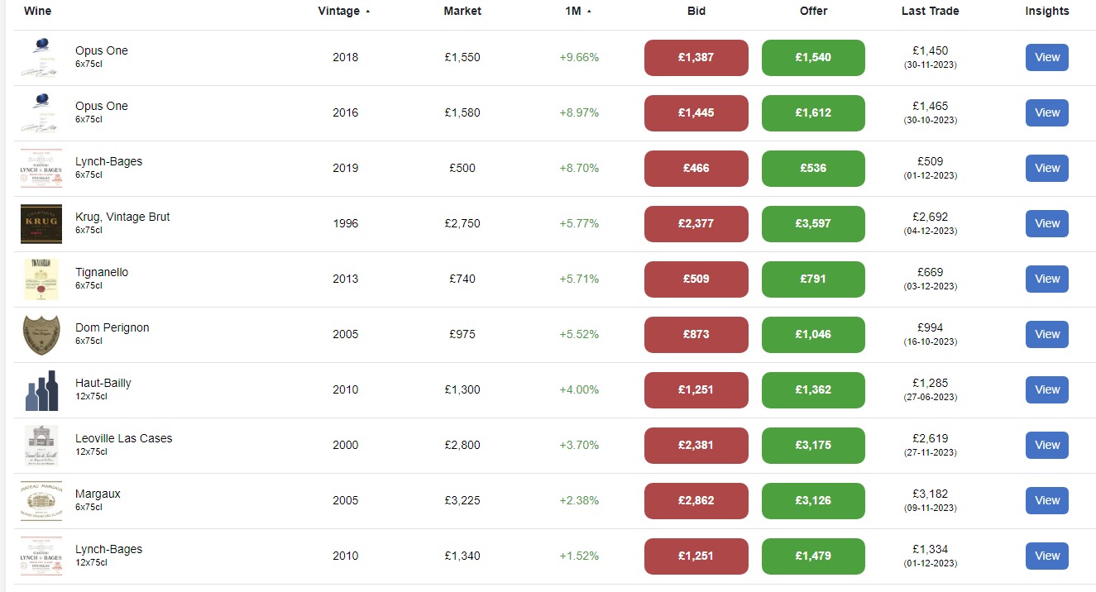Click the Margaux 2005 chateau label image
The width and height of the screenshot is (1096, 592).
pos(41,501)
